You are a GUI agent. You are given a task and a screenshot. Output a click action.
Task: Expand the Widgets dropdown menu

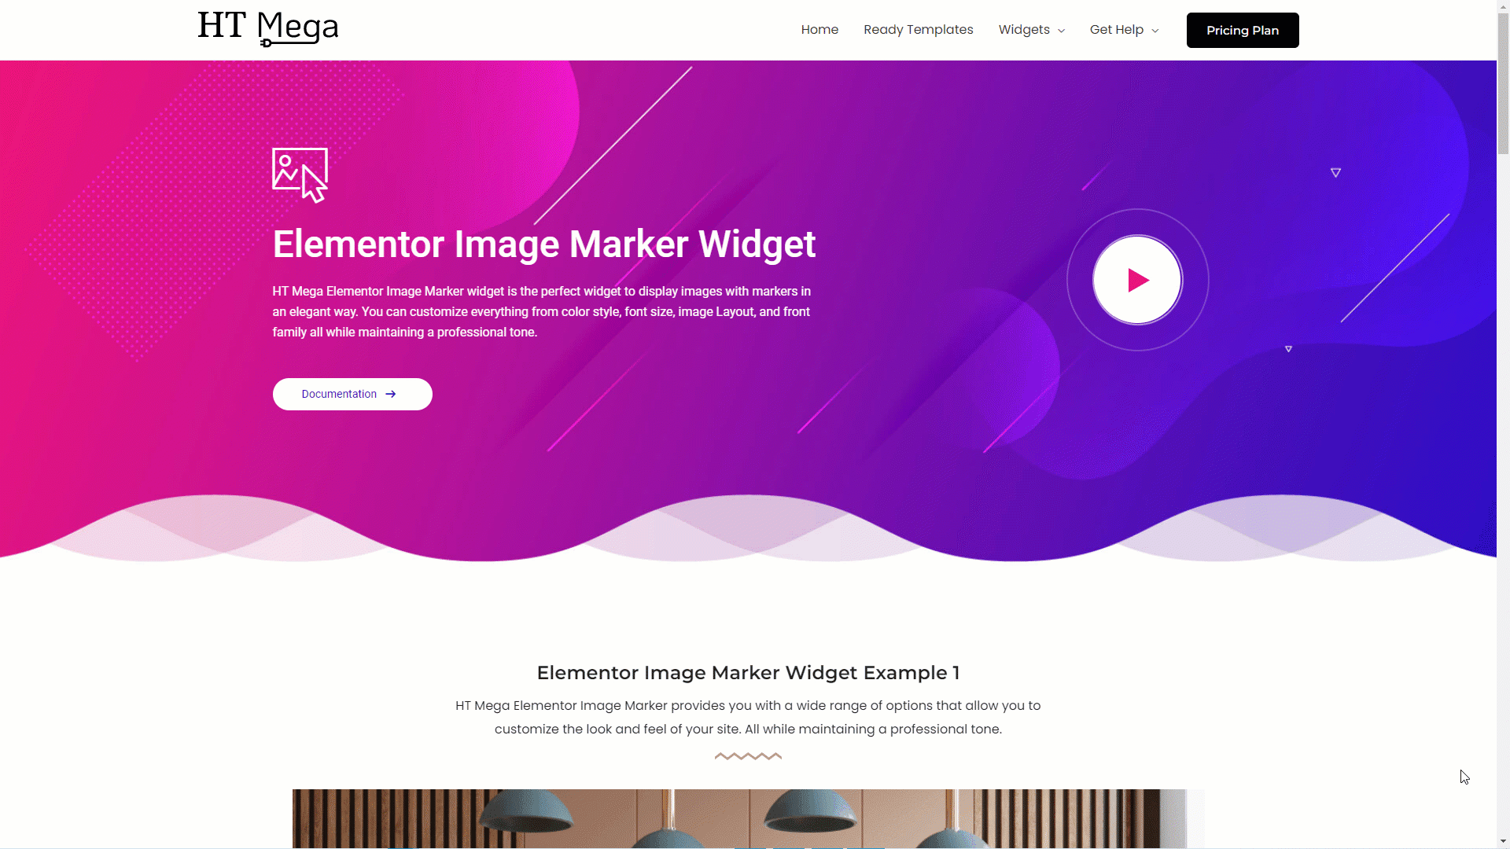point(1031,29)
